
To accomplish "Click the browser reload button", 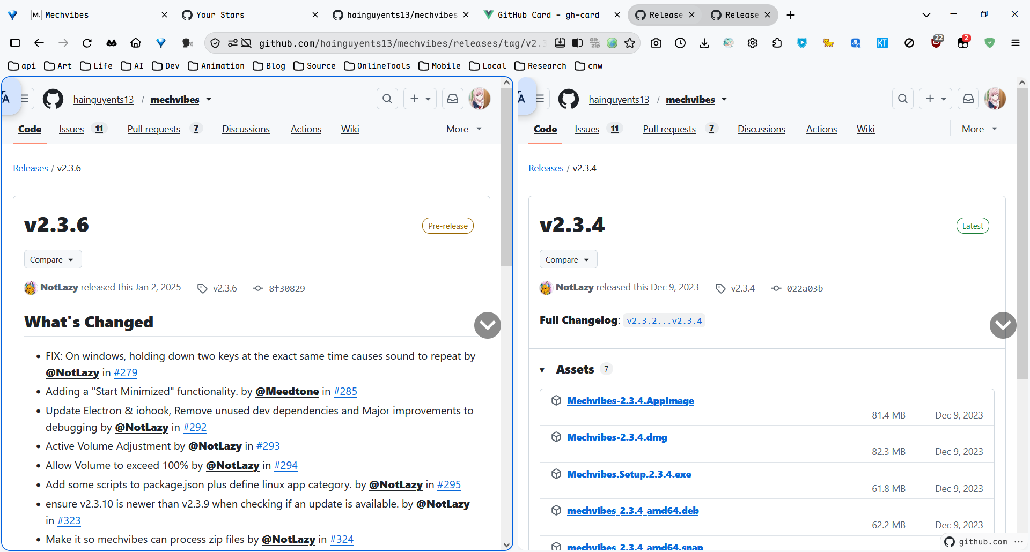I will 87,43.
